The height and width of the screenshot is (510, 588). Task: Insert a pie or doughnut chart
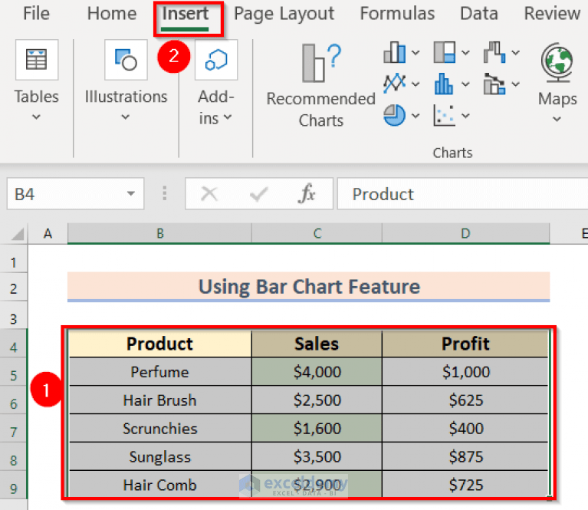pos(395,115)
